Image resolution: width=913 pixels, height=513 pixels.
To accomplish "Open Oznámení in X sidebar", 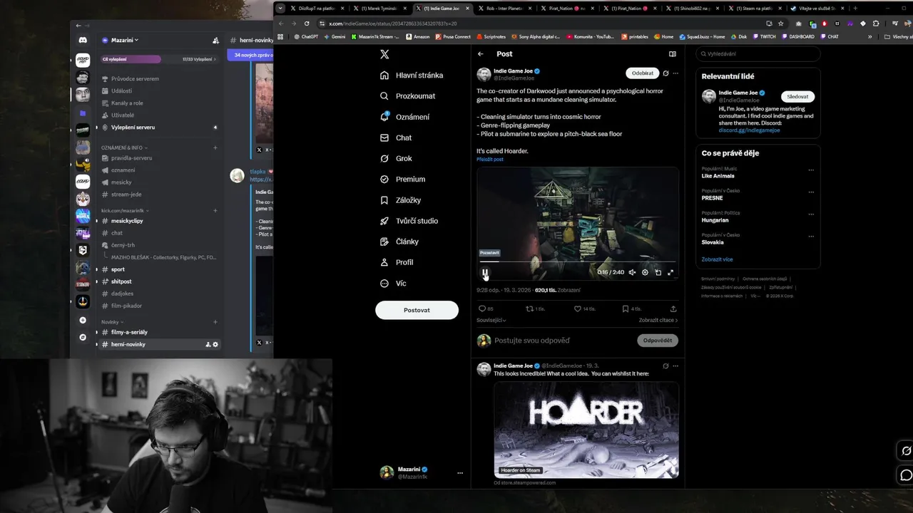I will pyautogui.click(x=404, y=117).
